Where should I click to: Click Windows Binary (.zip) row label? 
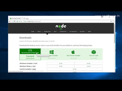coord(27,66)
